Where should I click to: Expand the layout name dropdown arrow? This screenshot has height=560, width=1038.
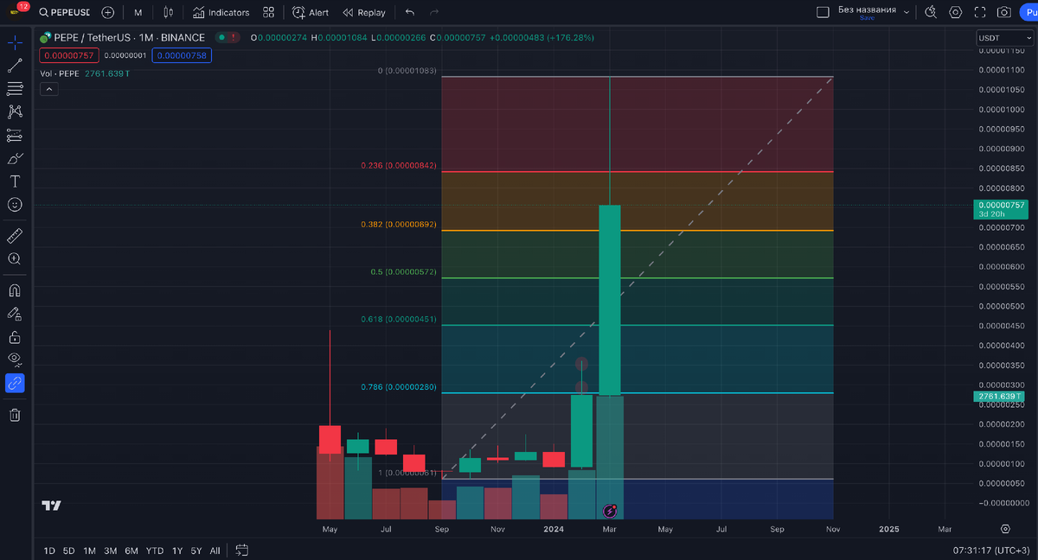click(907, 12)
